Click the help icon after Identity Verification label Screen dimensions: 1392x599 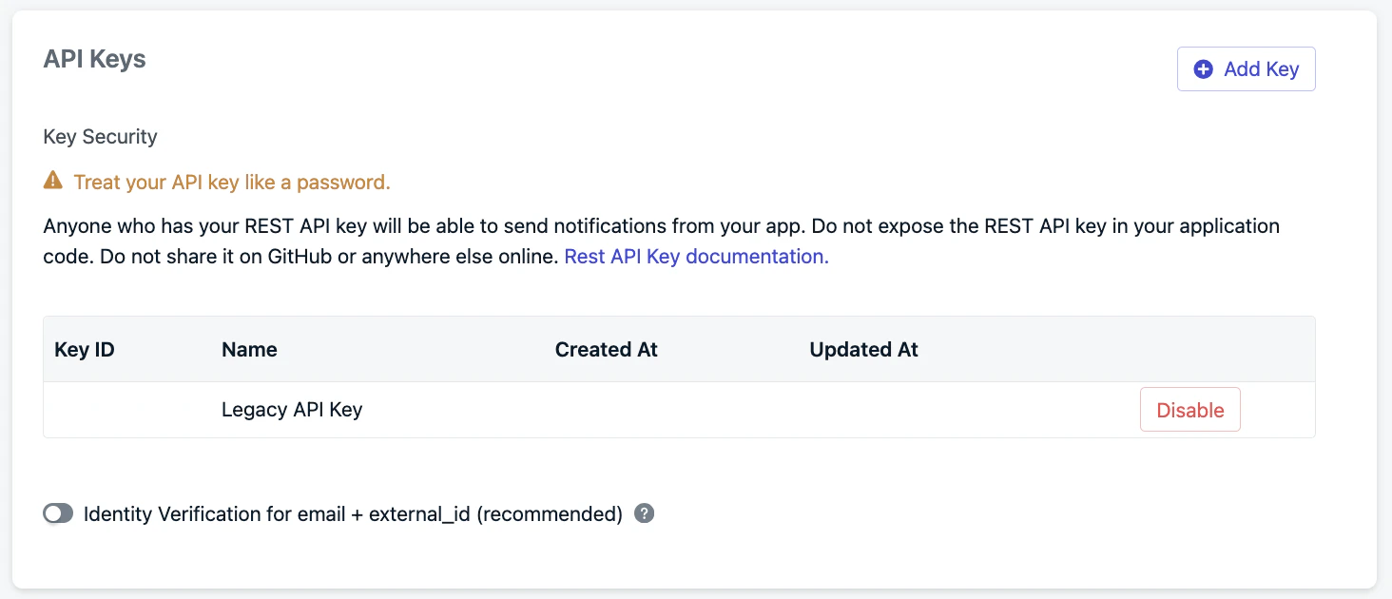pyautogui.click(x=644, y=512)
